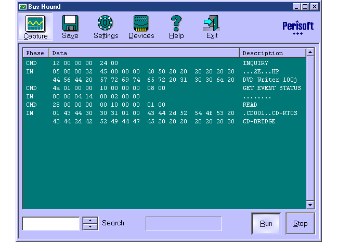The image size is (338, 242).
Task: Click the scrollbar down arrow
Action: pos(310,205)
